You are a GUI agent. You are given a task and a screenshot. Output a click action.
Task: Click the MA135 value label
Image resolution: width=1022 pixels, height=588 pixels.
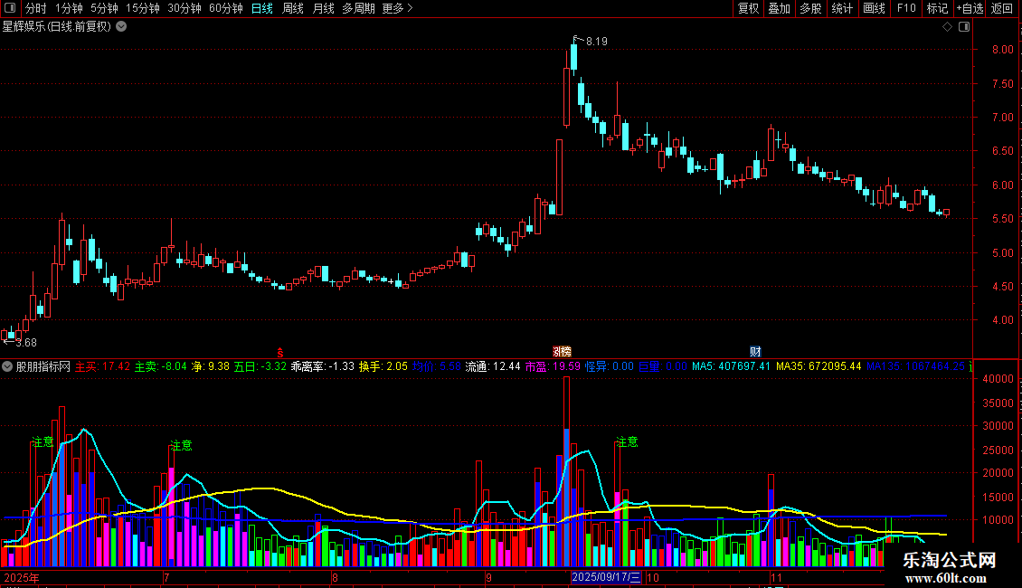click(x=915, y=366)
